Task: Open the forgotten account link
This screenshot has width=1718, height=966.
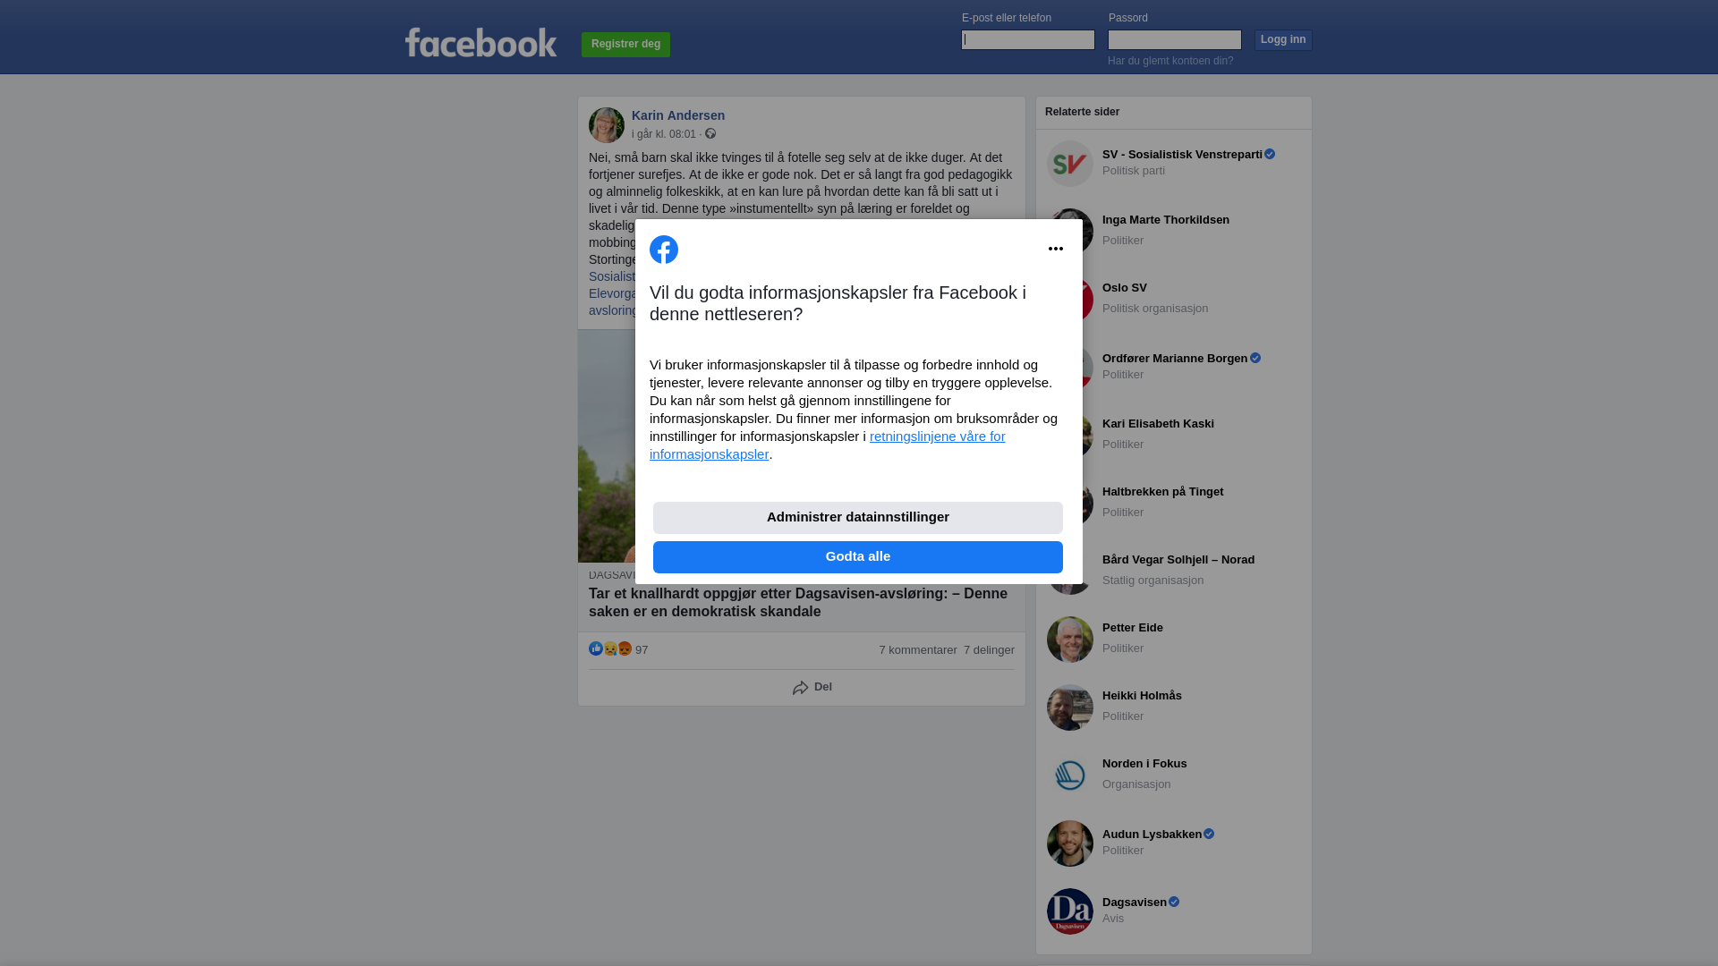Action: pyautogui.click(x=1170, y=61)
